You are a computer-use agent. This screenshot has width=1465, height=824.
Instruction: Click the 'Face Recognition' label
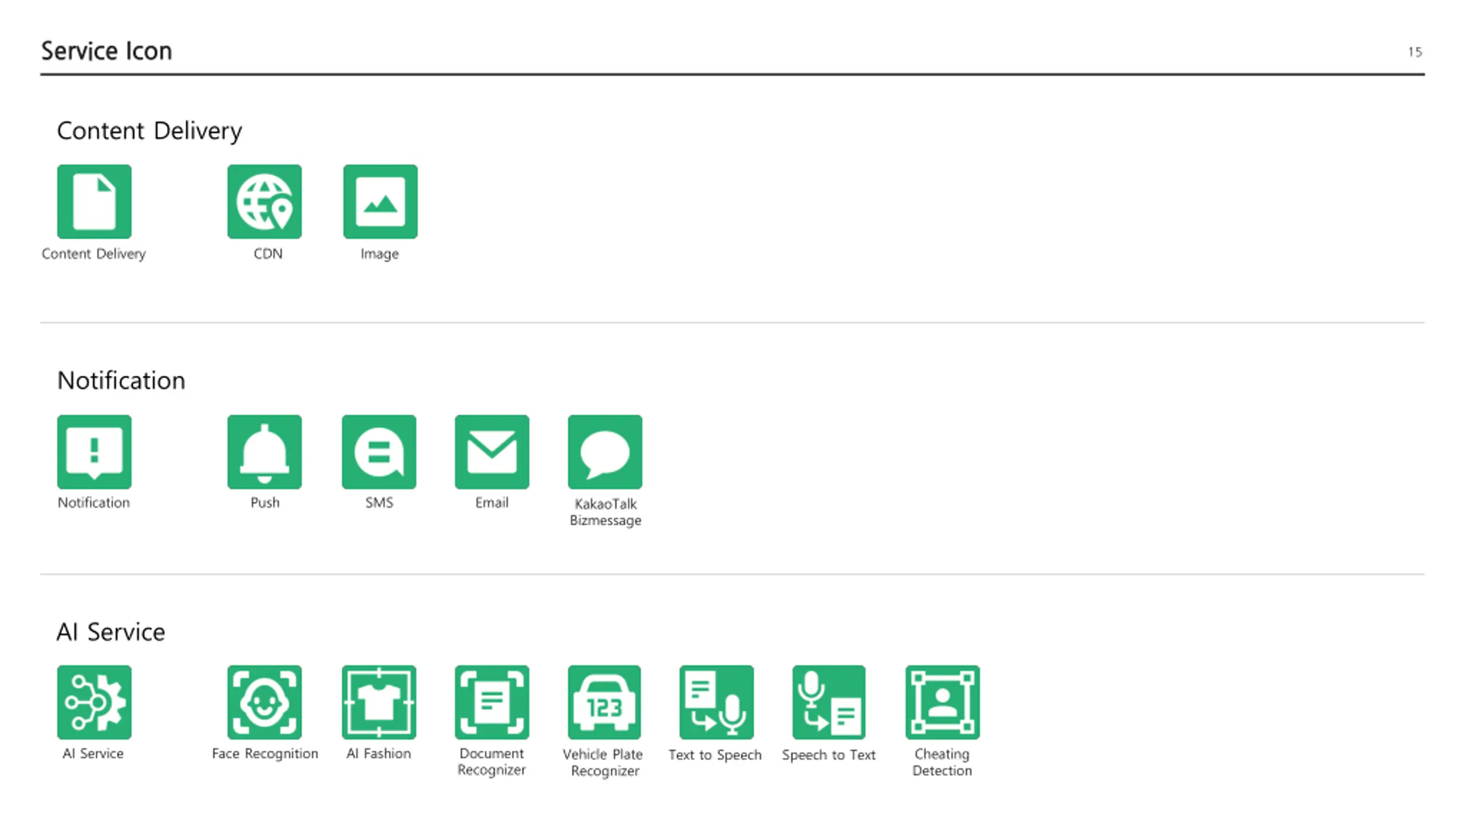pyautogui.click(x=265, y=754)
